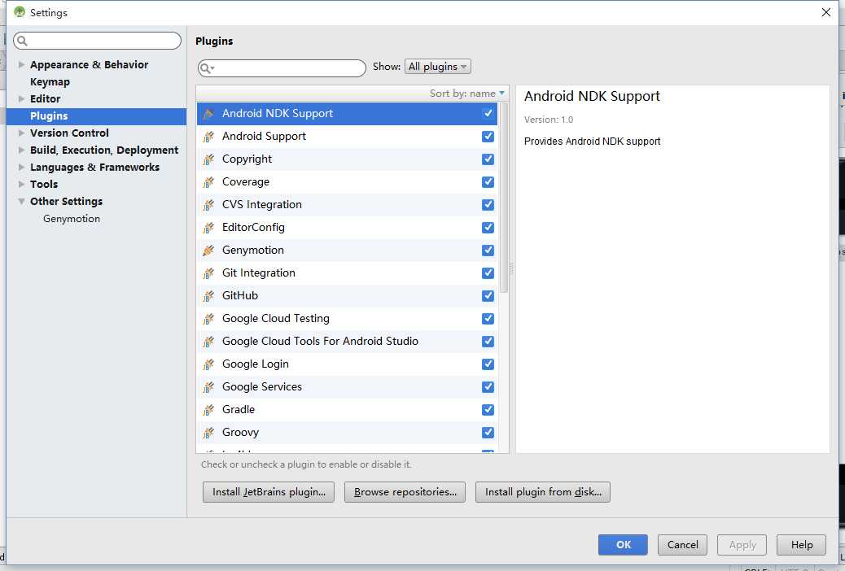Click the Genymotion plugin icon
The width and height of the screenshot is (845, 571).
click(208, 251)
